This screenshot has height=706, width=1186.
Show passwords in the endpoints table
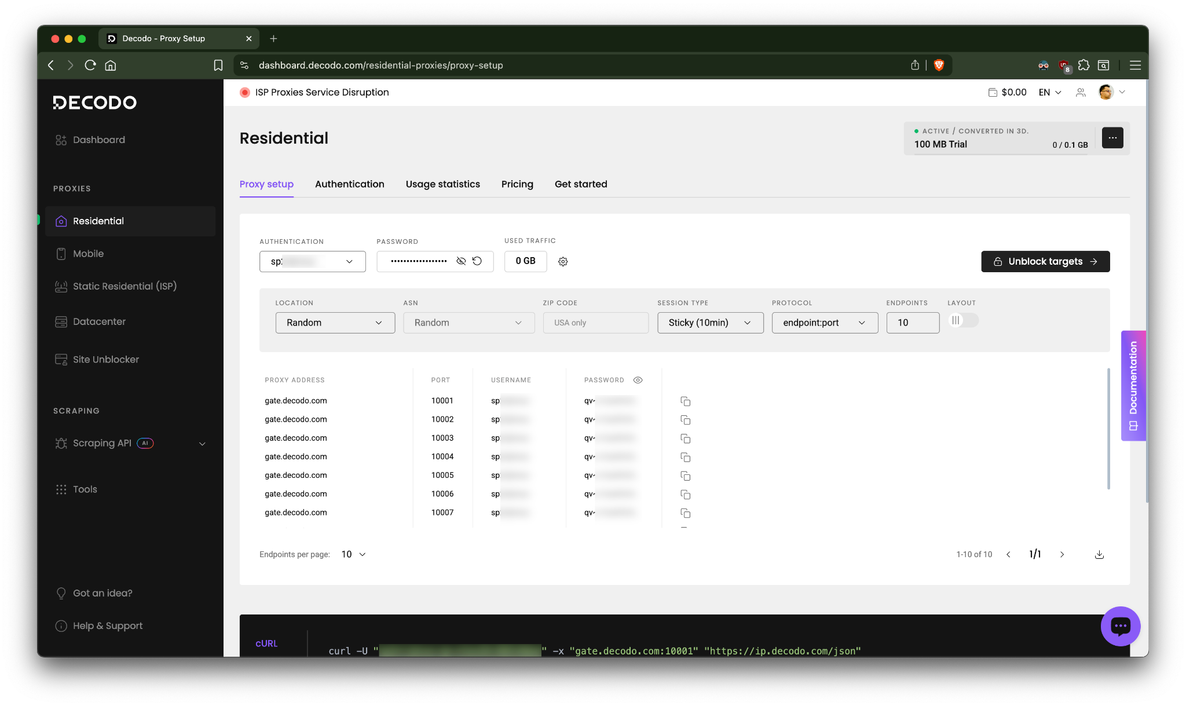[638, 380]
